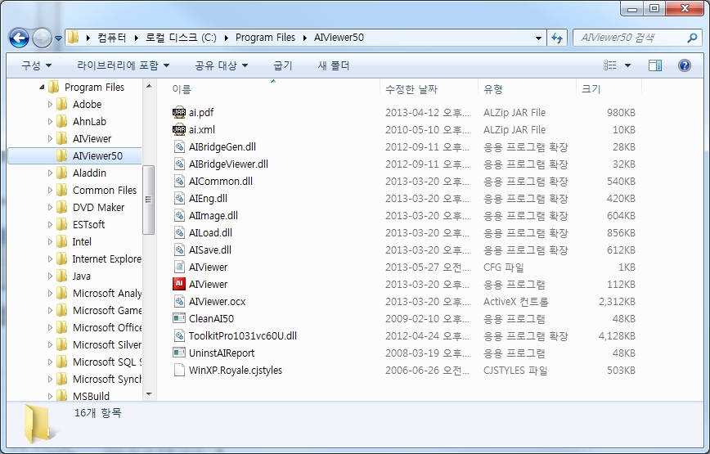Click the AIEng.dll file icon
The height and width of the screenshot is (454, 710).
[x=179, y=198]
